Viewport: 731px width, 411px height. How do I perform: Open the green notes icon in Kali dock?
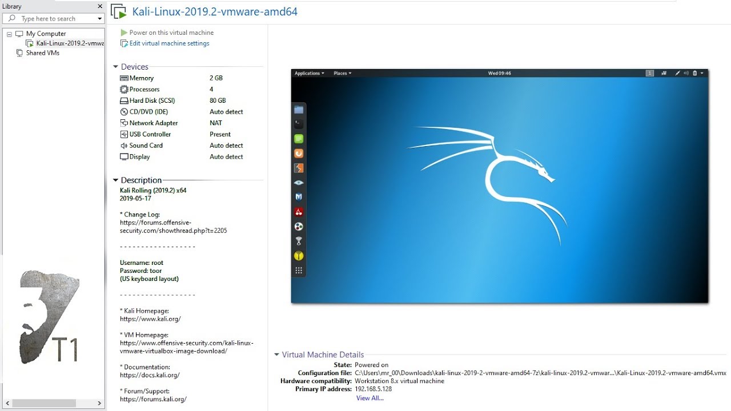point(299,139)
